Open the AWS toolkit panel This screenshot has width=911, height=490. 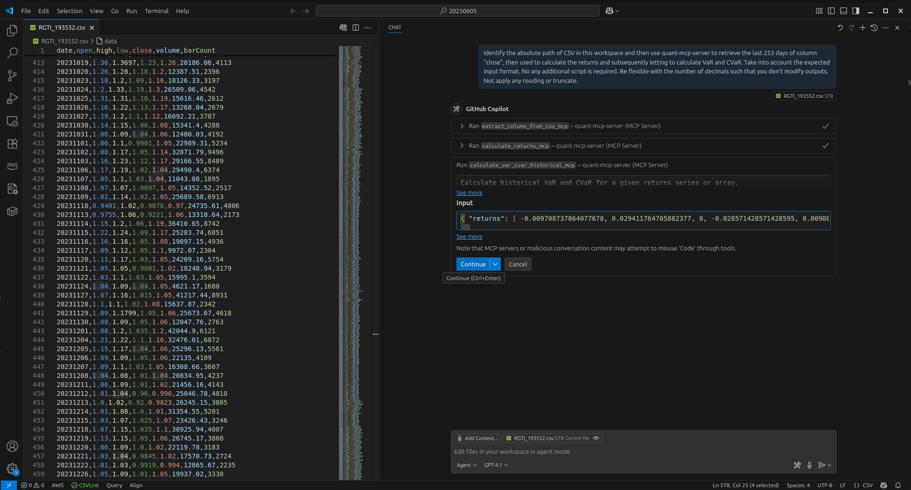[12, 166]
